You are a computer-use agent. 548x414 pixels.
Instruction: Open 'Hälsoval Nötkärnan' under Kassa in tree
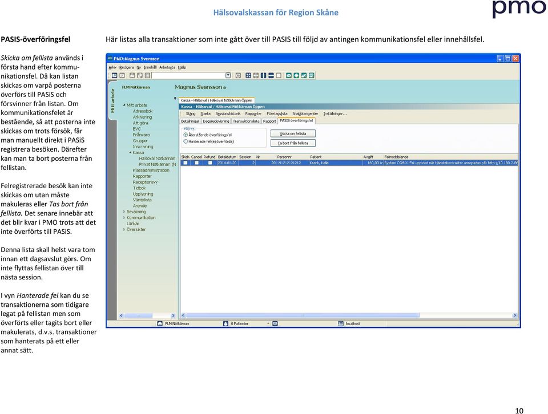pyautogui.click(x=157, y=159)
